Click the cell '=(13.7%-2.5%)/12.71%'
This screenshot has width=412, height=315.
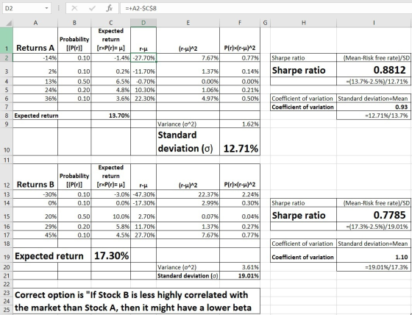tap(374, 81)
